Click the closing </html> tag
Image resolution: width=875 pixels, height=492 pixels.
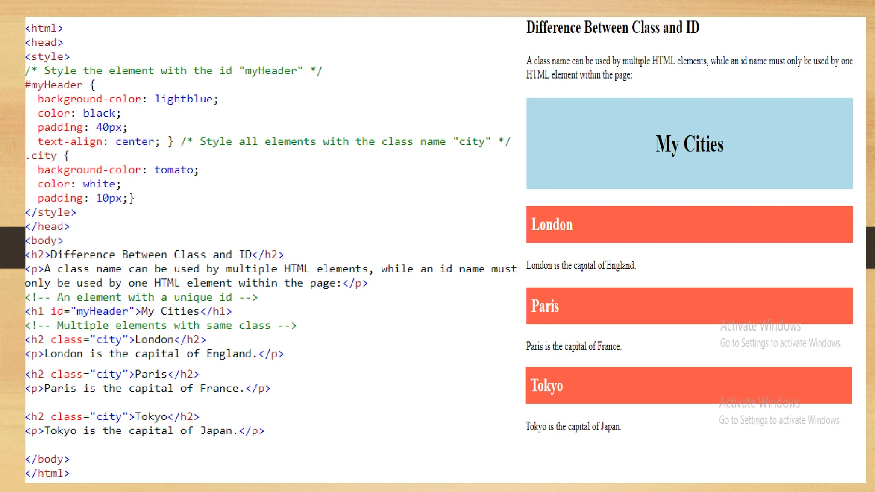click(47, 473)
